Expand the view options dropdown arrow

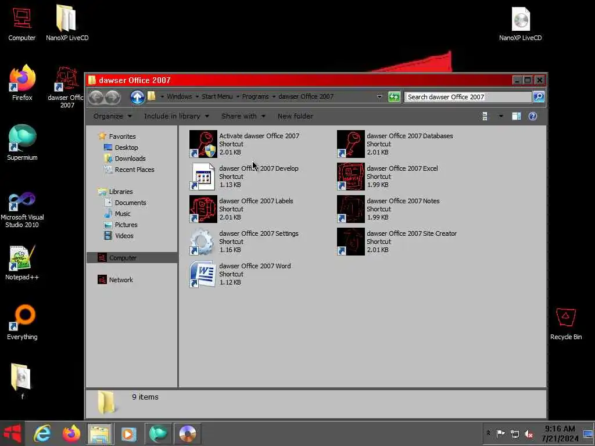[501, 116]
